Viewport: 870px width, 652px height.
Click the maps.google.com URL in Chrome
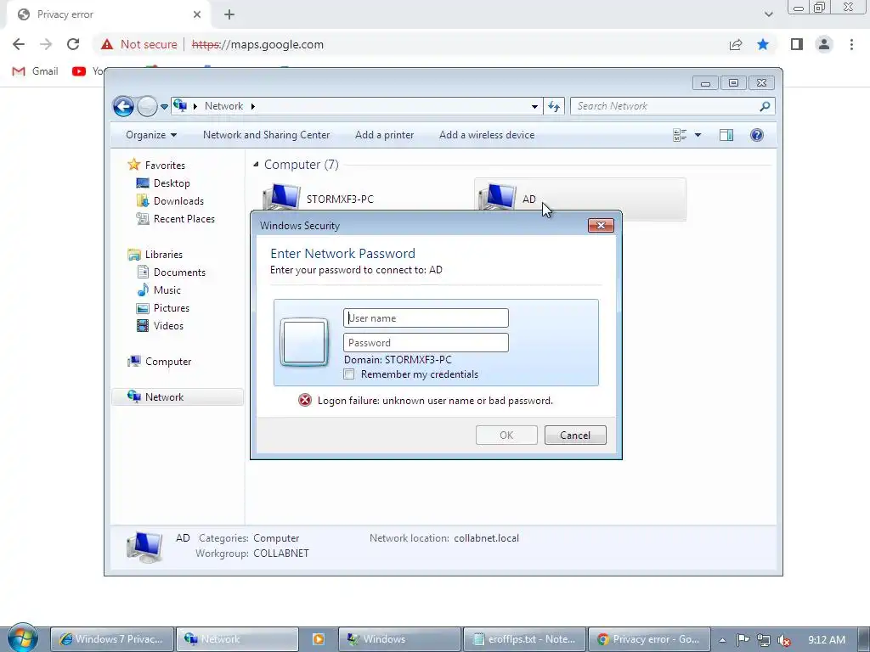pyautogui.click(x=257, y=44)
